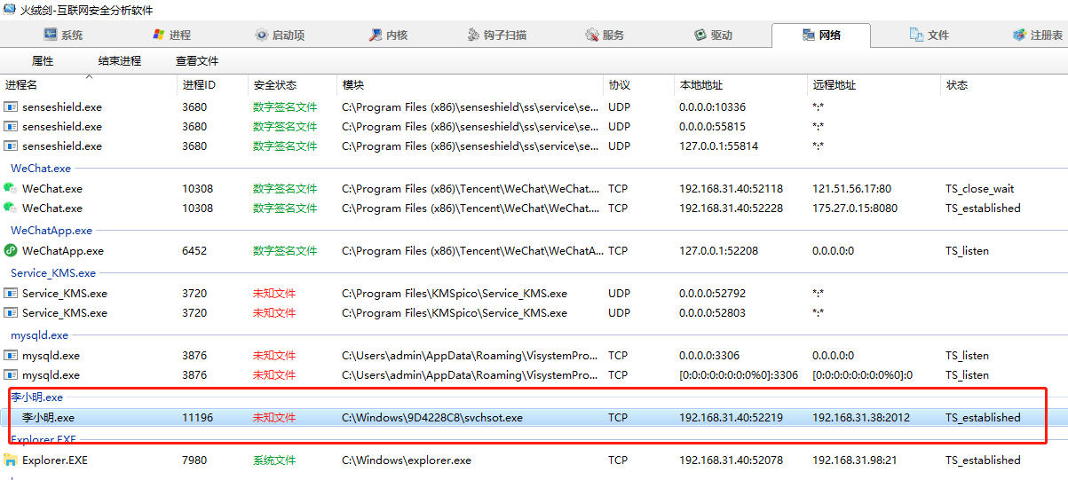This screenshot has height=480, width=1068.
Task: Click the TS_close_wait status cell
Action: [x=980, y=188]
